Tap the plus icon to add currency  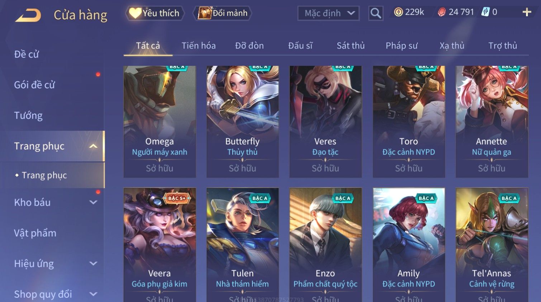(527, 12)
